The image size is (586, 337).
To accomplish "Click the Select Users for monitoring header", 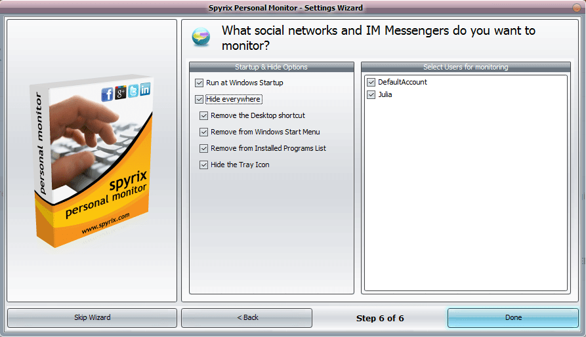I will click(x=466, y=67).
